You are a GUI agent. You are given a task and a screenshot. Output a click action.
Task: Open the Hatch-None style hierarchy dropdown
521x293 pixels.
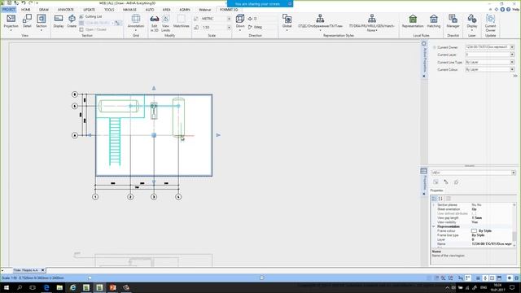(x=372, y=23)
